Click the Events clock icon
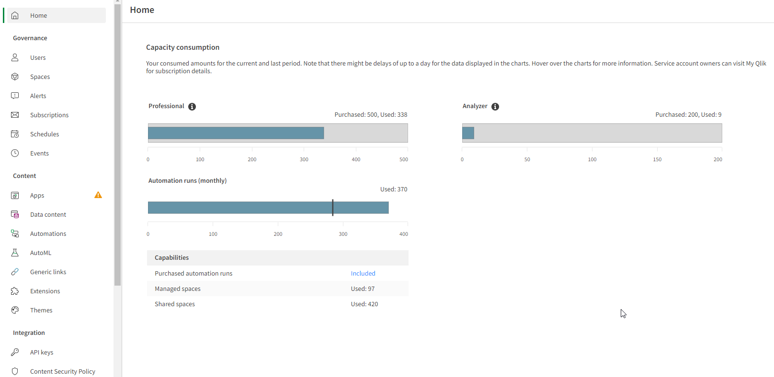 click(15, 153)
